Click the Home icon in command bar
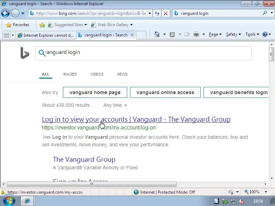Viewport: 275px width, 206px height. (157, 34)
